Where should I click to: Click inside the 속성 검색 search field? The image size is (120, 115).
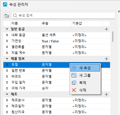[63, 15]
